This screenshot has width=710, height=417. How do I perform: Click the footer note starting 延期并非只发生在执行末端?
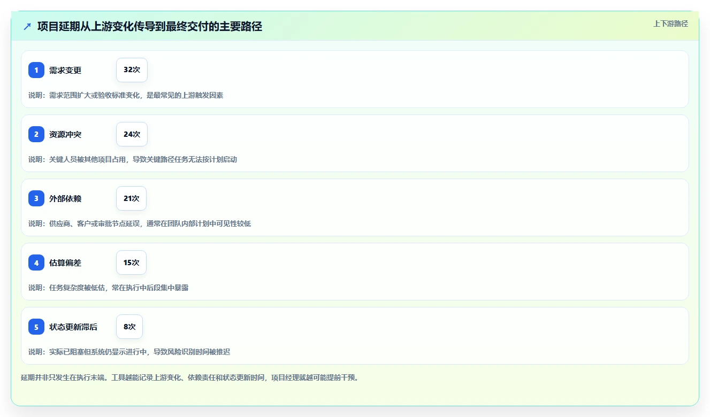[189, 377]
